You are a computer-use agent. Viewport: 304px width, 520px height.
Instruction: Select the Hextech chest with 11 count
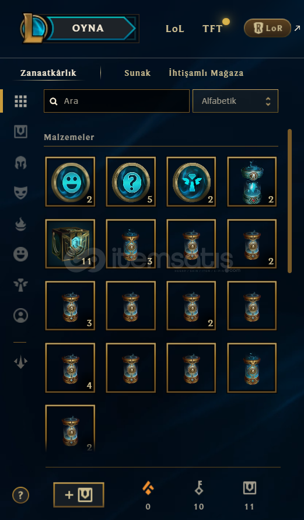[70, 244]
